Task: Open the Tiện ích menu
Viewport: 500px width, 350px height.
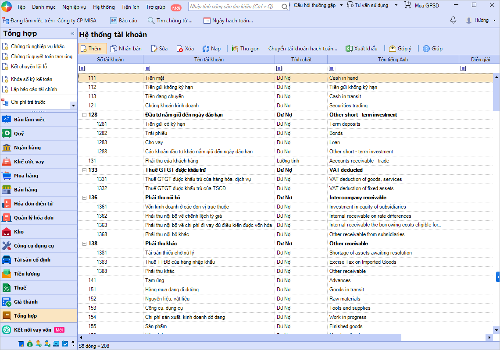Action: pos(130,7)
